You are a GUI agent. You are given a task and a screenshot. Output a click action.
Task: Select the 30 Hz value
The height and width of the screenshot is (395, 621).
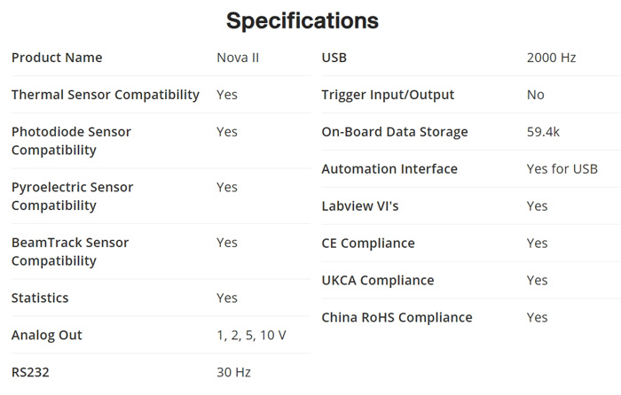pyautogui.click(x=235, y=372)
